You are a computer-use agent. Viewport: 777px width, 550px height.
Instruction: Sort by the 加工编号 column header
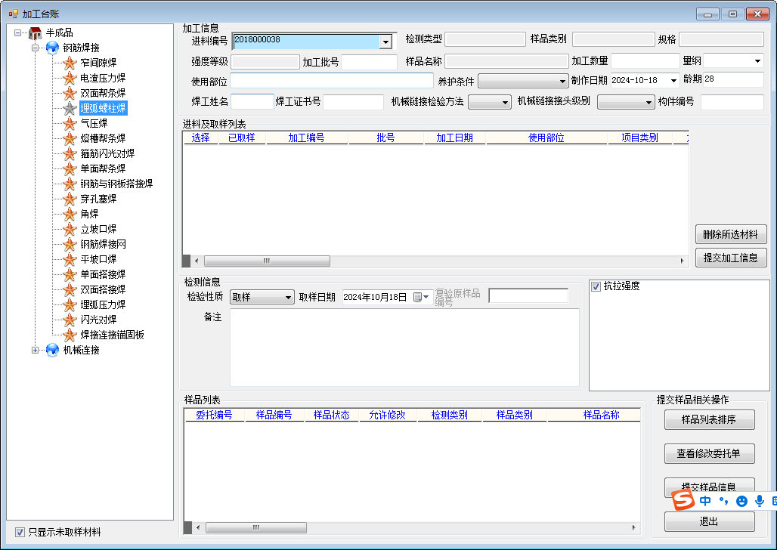306,137
